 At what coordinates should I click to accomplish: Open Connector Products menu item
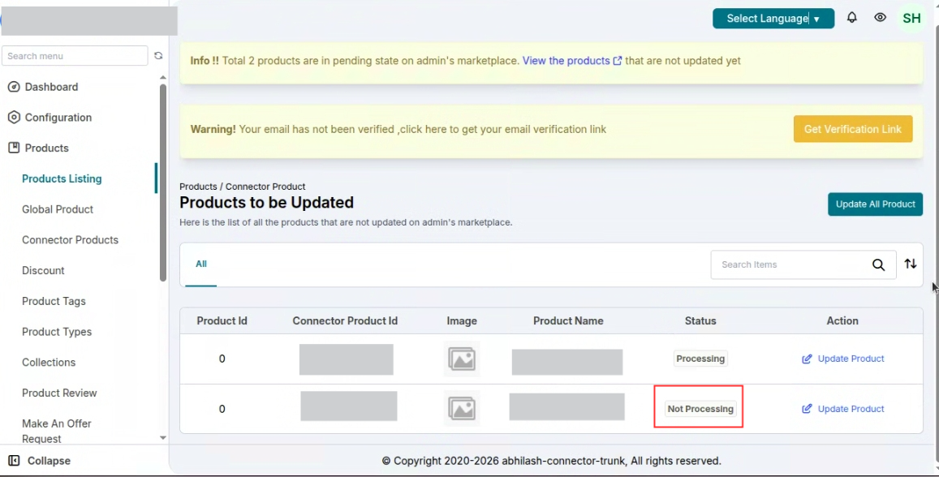pos(70,239)
